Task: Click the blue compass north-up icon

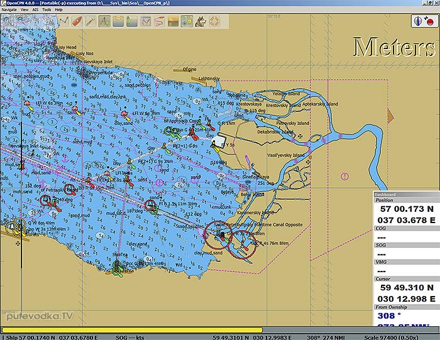Action: (418, 21)
